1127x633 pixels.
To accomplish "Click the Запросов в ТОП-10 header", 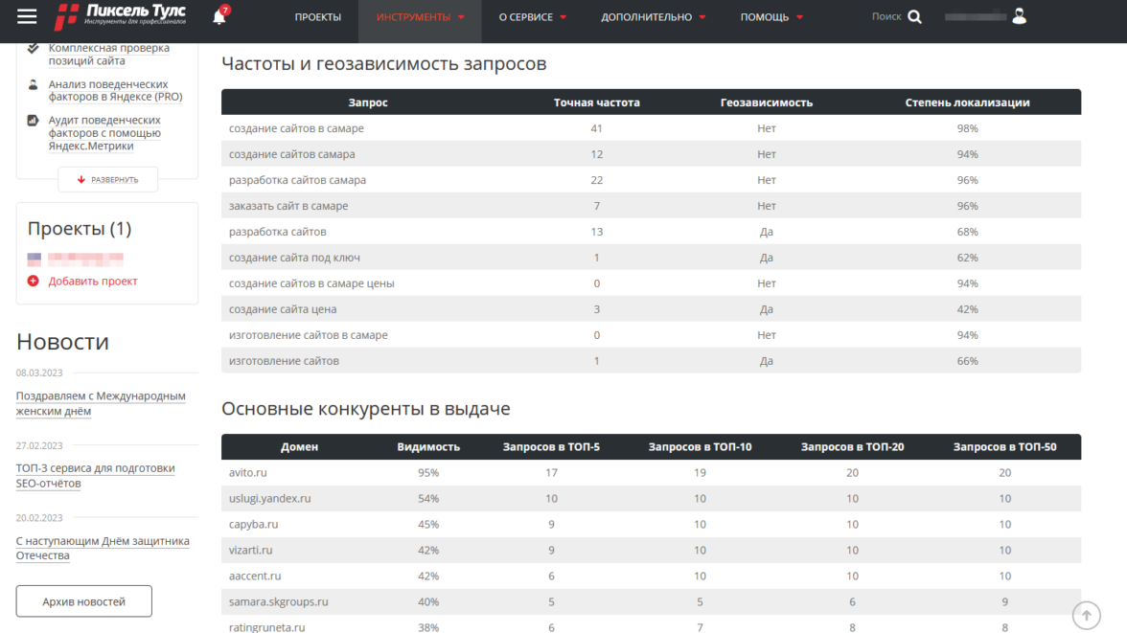I will coord(700,447).
